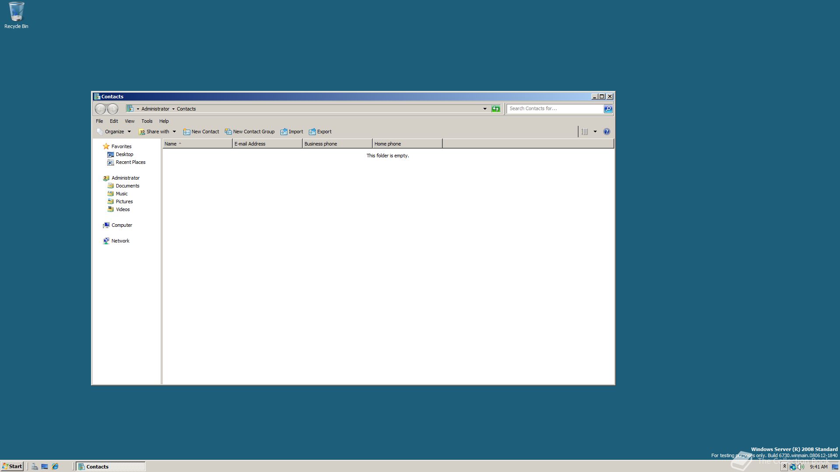Click the New Contact toolbar icon
This screenshot has height=472, width=840.
(x=186, y=132)
